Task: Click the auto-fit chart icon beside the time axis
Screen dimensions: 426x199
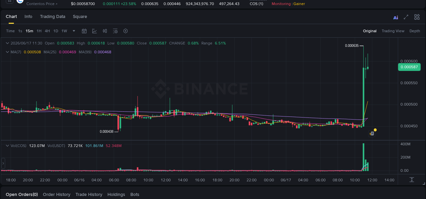Action: [412, 180]
